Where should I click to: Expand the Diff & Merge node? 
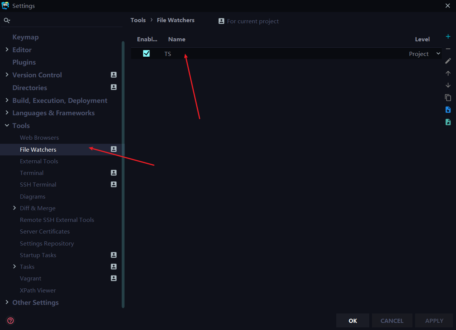(14, 208)
